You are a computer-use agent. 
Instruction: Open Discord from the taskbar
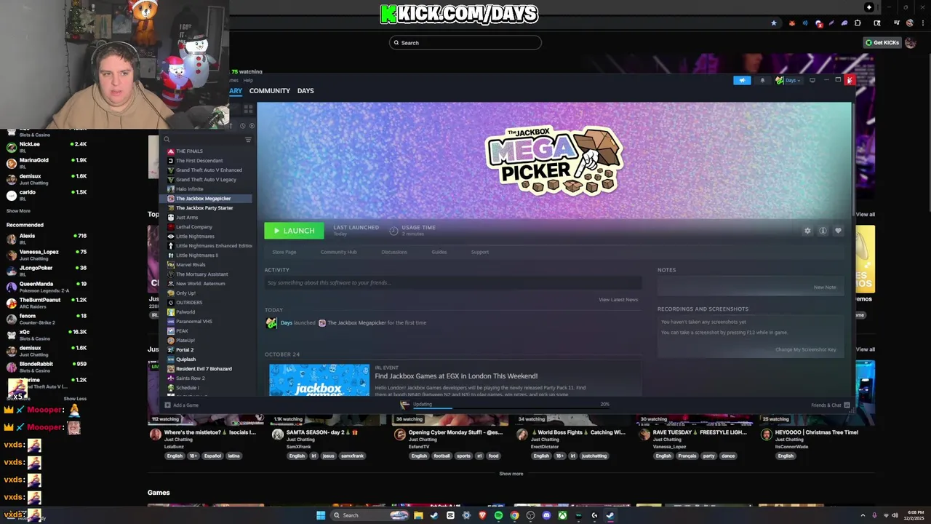546,515
